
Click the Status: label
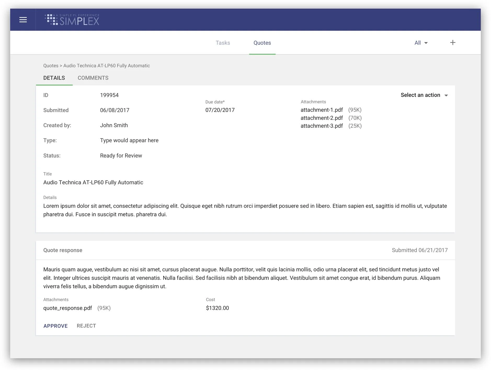pos(52,156)
